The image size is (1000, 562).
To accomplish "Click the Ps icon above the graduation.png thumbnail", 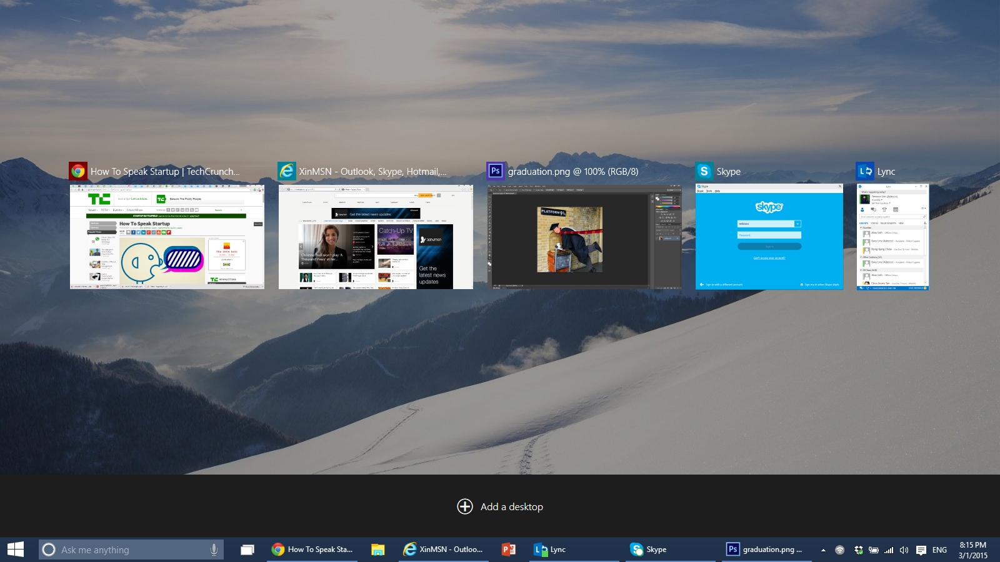I will pos(496,171).
